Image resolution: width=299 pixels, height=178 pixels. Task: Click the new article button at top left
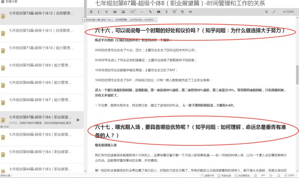pyautogui.click(x=9, y=1)
